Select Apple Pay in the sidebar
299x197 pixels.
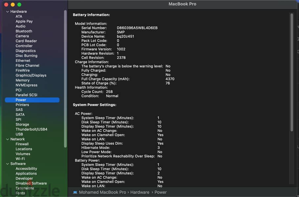(24, 21)
